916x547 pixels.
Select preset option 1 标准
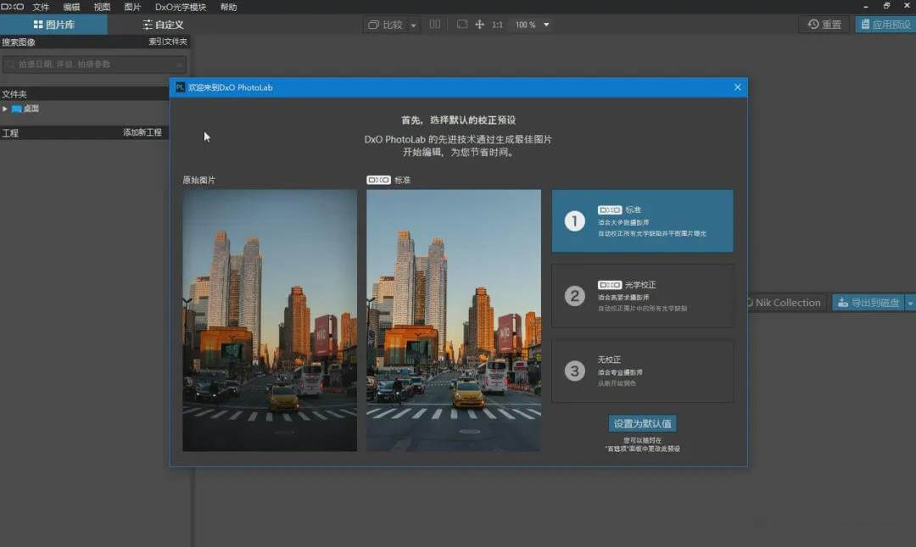coord(643,220)
